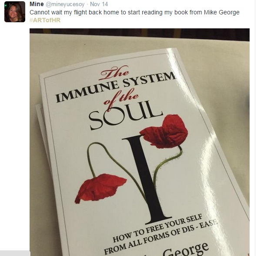Viewport: 257px width, 256px height.
Task: Click the IMMUNE SYSTEM title on cover
Action: [116, 86]
